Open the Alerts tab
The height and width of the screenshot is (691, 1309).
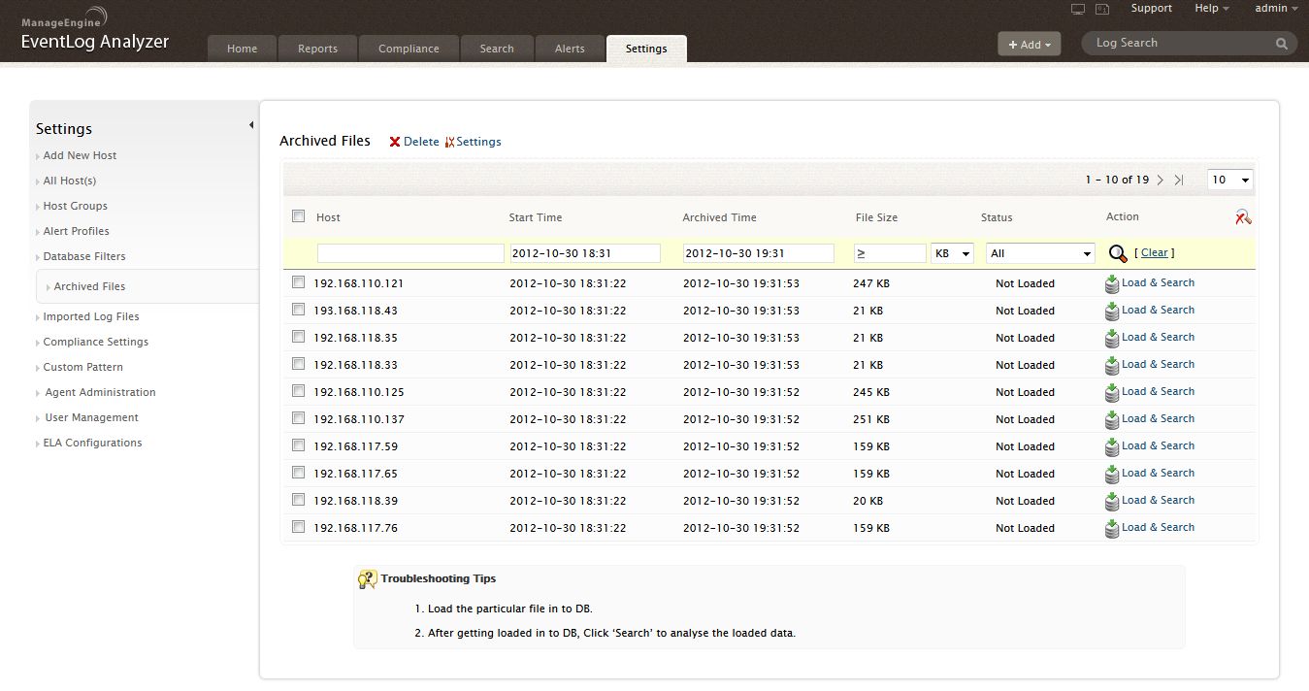(570, 49)
